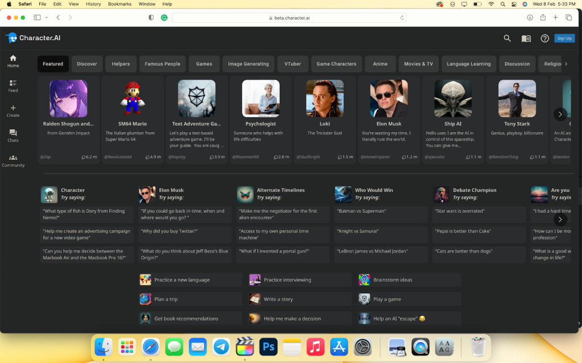Viewport: 582px width, 363px height.
Task: Click the Sign Up button
Action: (x=564, y=39)
